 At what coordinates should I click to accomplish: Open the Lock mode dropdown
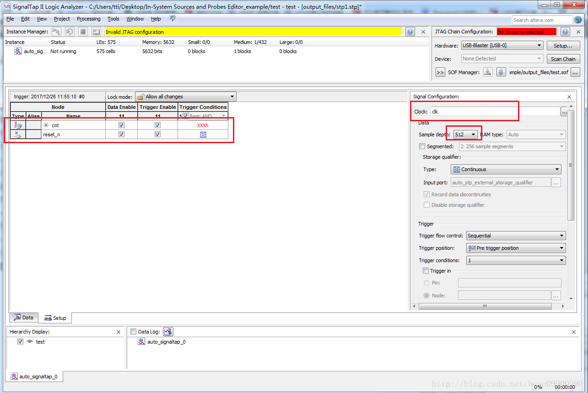[185, 97]
